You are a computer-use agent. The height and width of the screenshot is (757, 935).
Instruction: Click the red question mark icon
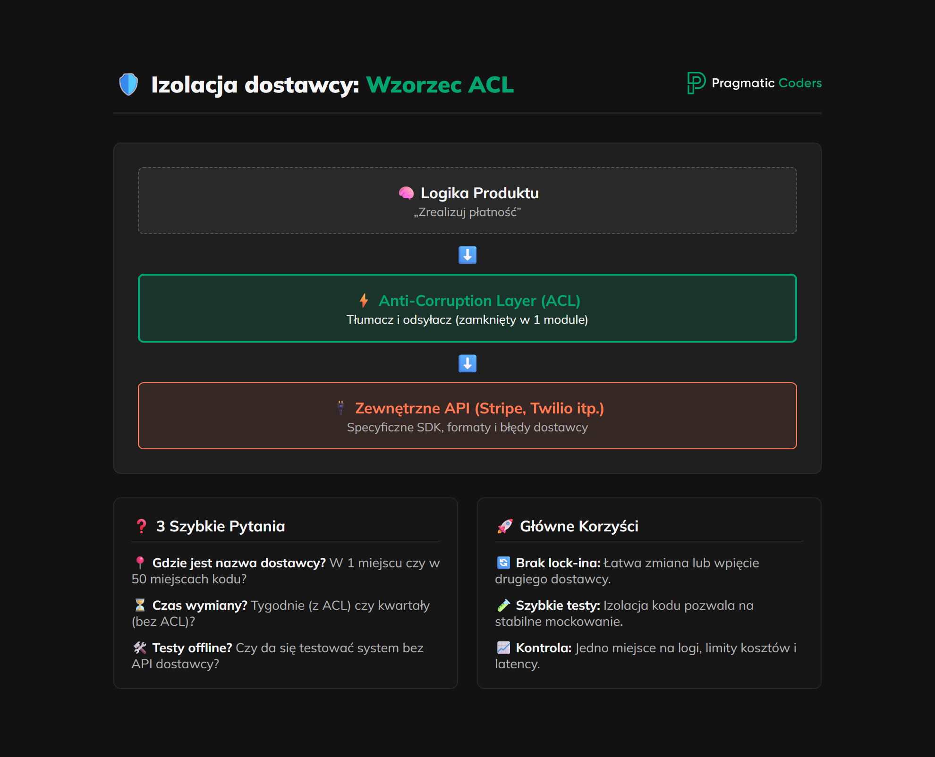(141, 526)
